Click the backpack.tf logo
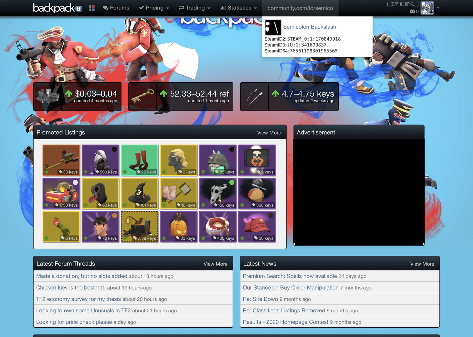 click(x=57, y=8)
